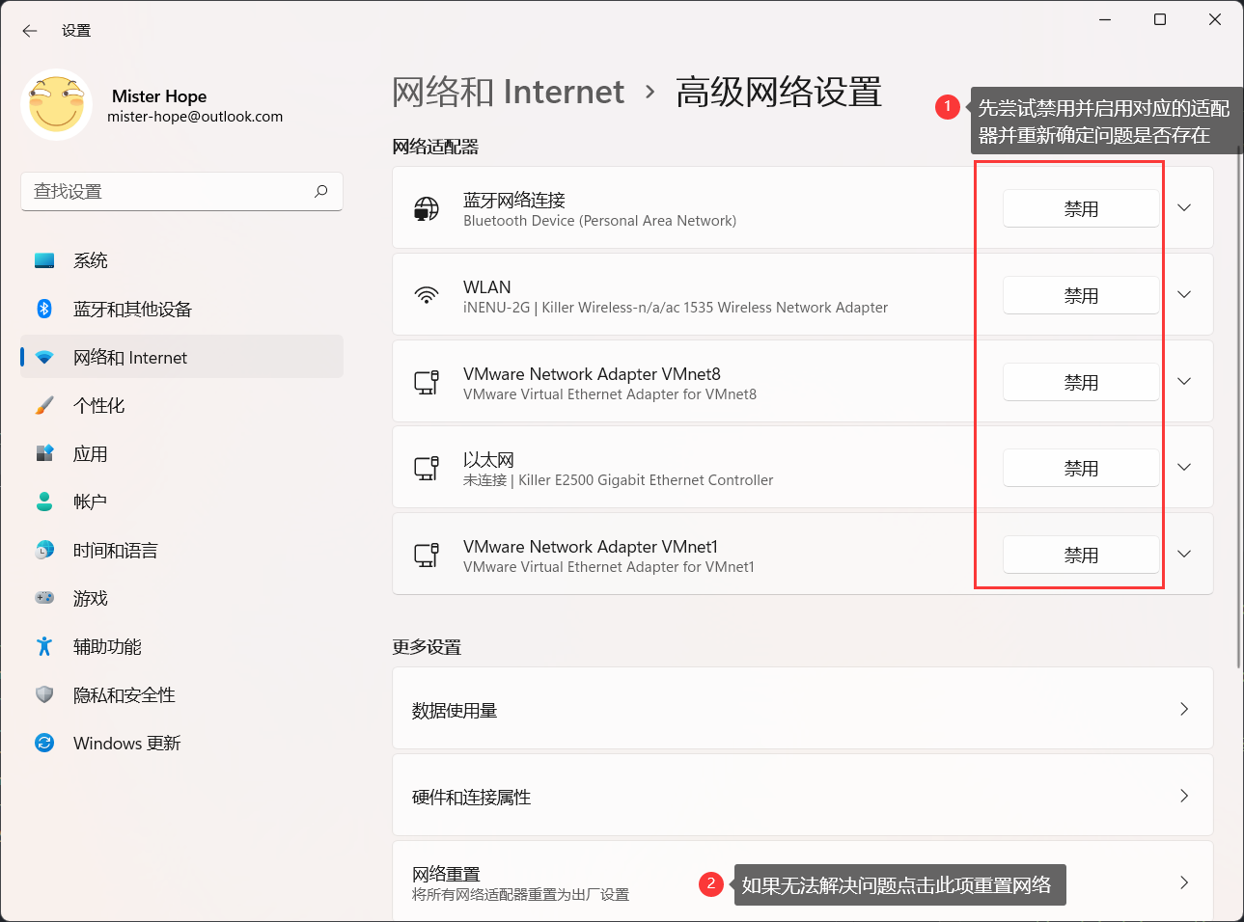Go to 网络和 Internet breadcrumb
1244x922 pixels.
[x=509, y=92]
